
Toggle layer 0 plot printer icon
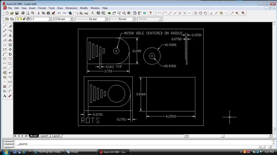(28, 19)
